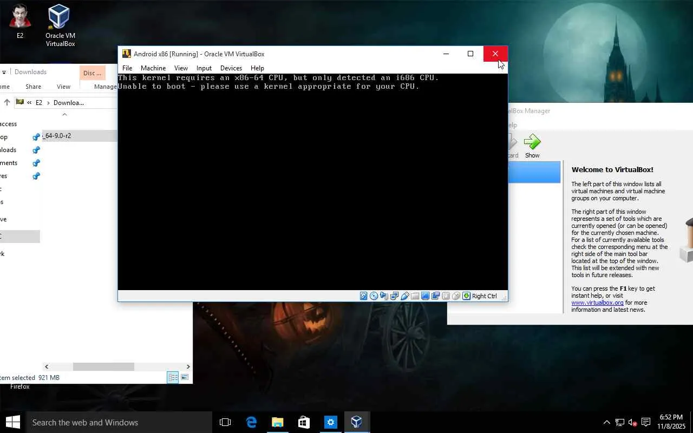
Task: Click the display monitor indicator in VM status bar
Action: tap(426, 296)
